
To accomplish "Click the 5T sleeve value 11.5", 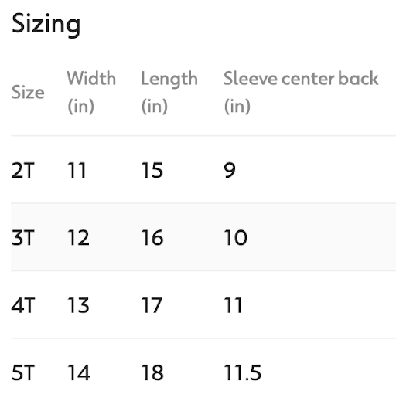I will point(243,372).
